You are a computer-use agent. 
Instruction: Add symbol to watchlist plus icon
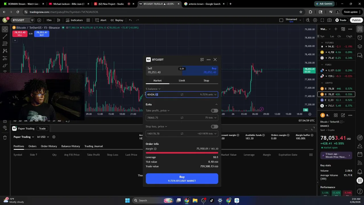click(x=336, y=29)
